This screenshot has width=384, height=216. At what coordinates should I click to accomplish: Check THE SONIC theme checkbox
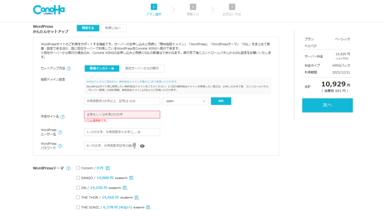click(78, 207)
